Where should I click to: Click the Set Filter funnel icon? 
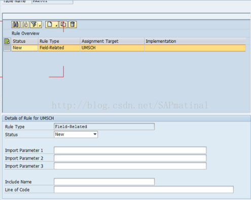click(34, 24)
